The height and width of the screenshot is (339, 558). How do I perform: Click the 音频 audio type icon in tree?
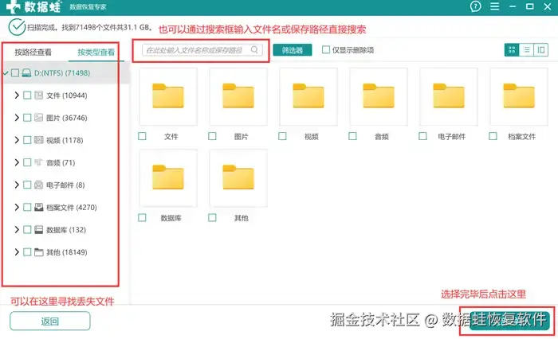38,162
